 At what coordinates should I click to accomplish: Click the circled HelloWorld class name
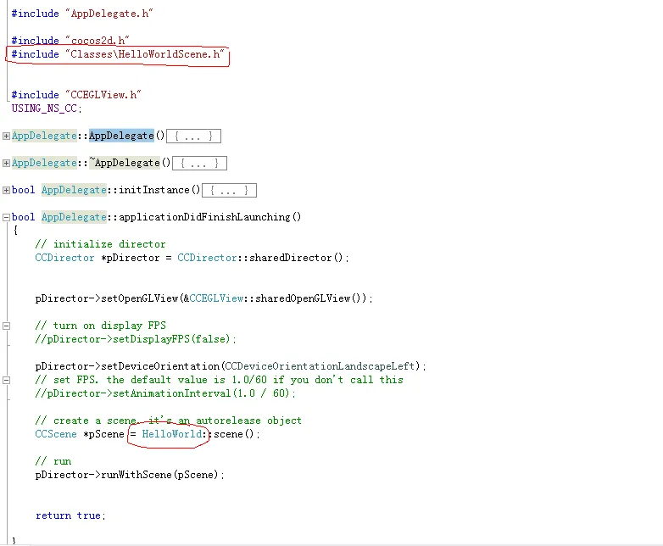[172, 434]
